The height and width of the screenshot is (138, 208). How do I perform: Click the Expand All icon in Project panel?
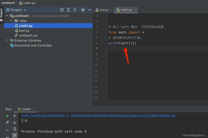click(x=68, y=10)
